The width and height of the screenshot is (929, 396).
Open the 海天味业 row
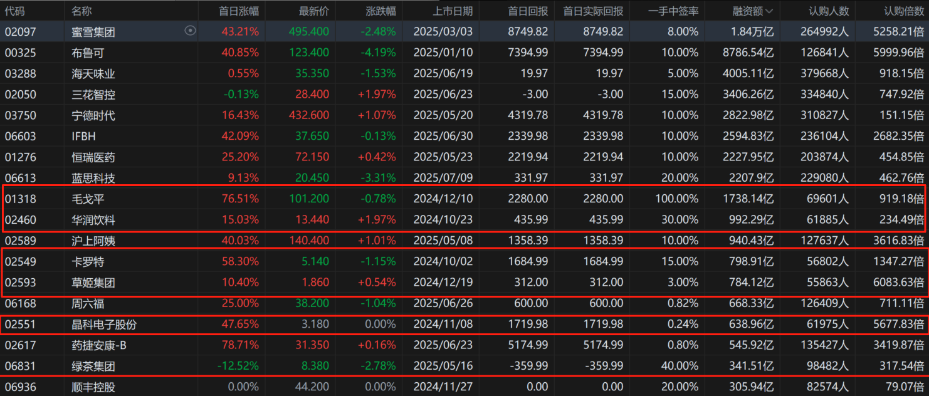pos(464,73)
